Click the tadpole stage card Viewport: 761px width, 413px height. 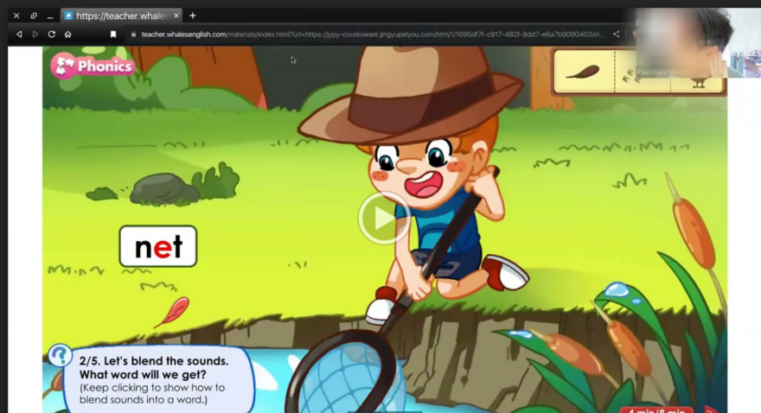pyautogui.click(x=584, y=72)
